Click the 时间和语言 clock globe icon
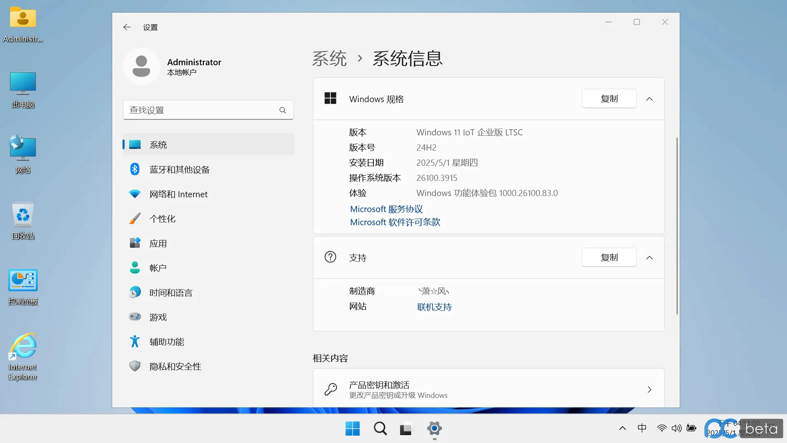787x443 pixels. (x=135, y=292)
